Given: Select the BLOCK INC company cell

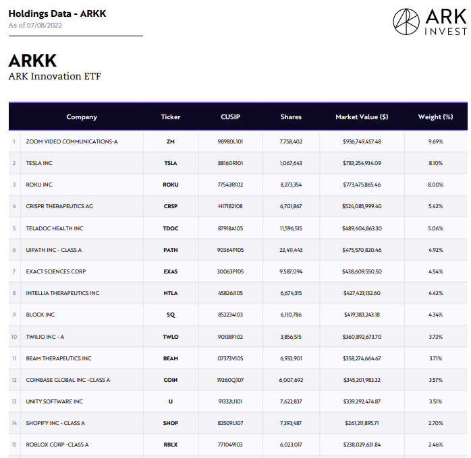Looking at the screenshot, I should coord(40,315).
